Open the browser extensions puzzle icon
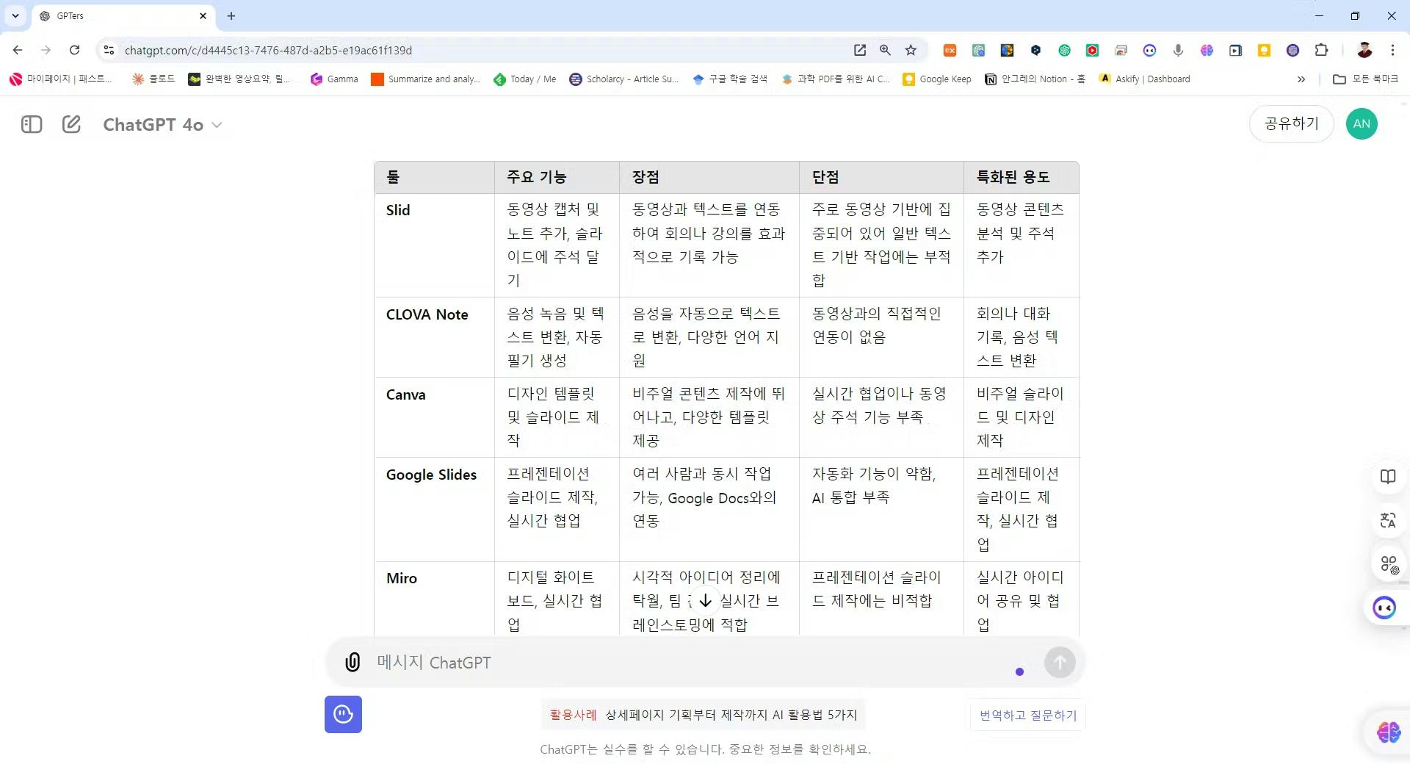1410x764 pixels. (1321, 50)
